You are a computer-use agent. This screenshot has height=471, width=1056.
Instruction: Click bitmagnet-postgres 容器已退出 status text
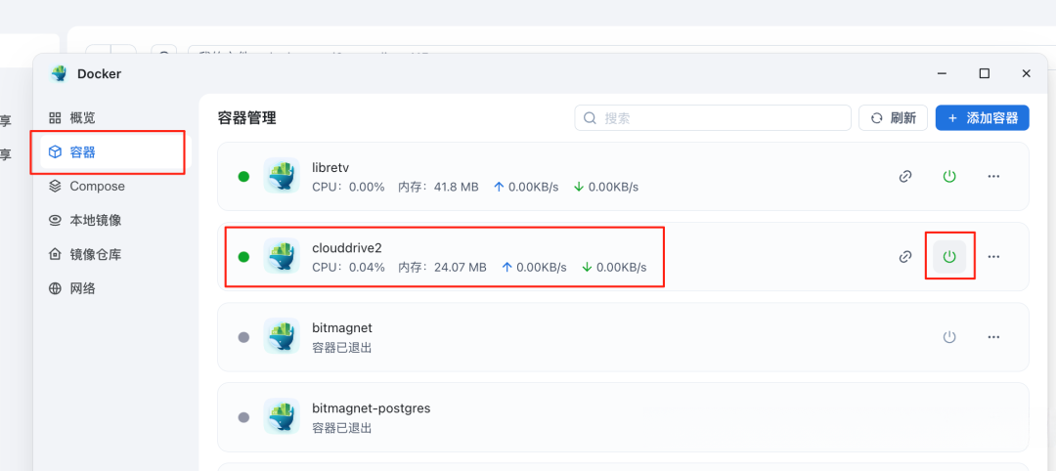coord(342,428)
